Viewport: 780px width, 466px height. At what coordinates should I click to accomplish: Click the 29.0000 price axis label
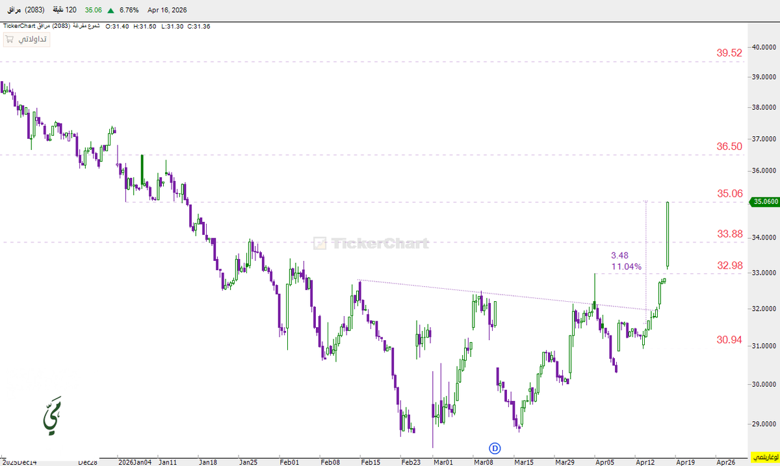click(x=765, y=424)
